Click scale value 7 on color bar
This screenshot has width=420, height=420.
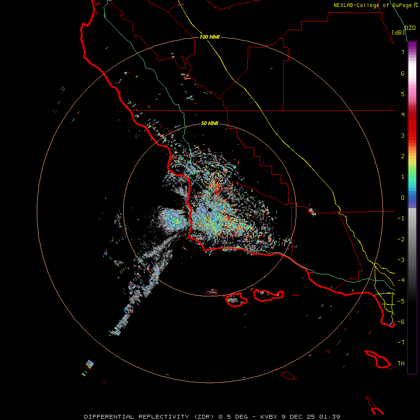click(x=403, y=52)
